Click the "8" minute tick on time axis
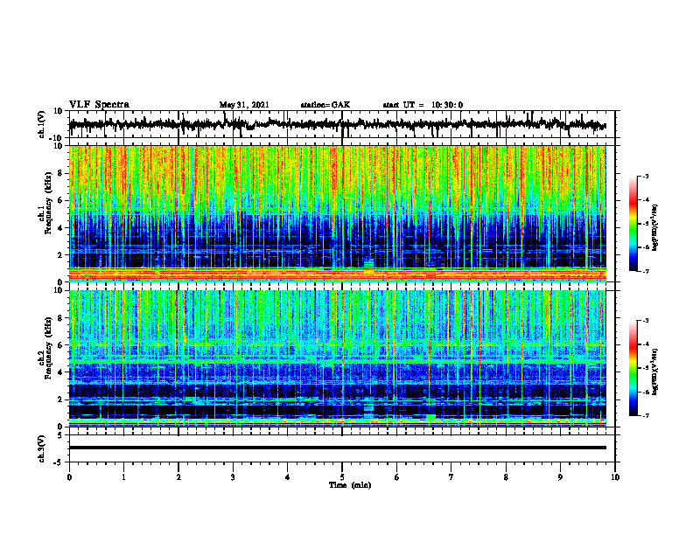The image size is (693, 535). 506,477
